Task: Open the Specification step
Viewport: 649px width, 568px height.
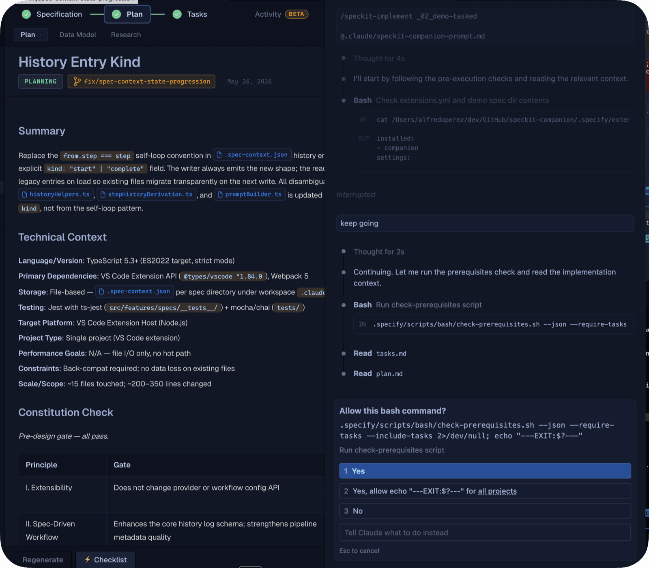Action: [52, 14]
